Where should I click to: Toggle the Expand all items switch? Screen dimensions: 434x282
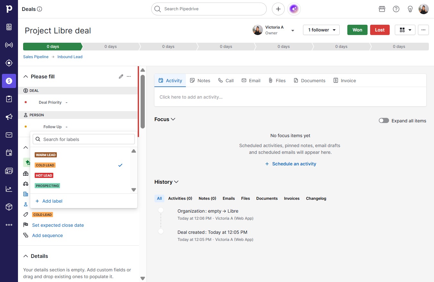(384, 121)
